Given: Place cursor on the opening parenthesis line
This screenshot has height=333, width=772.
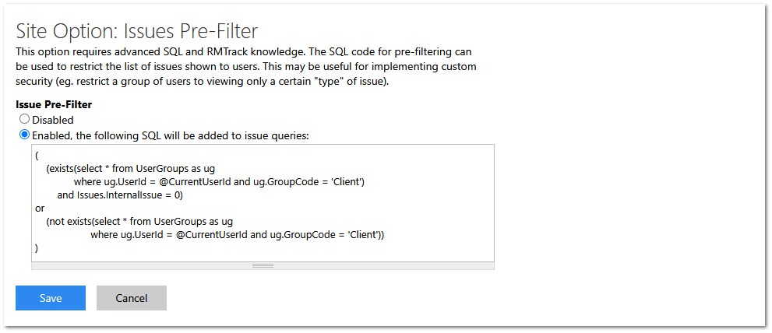Looking at the screenshot, I should point(37,155).
